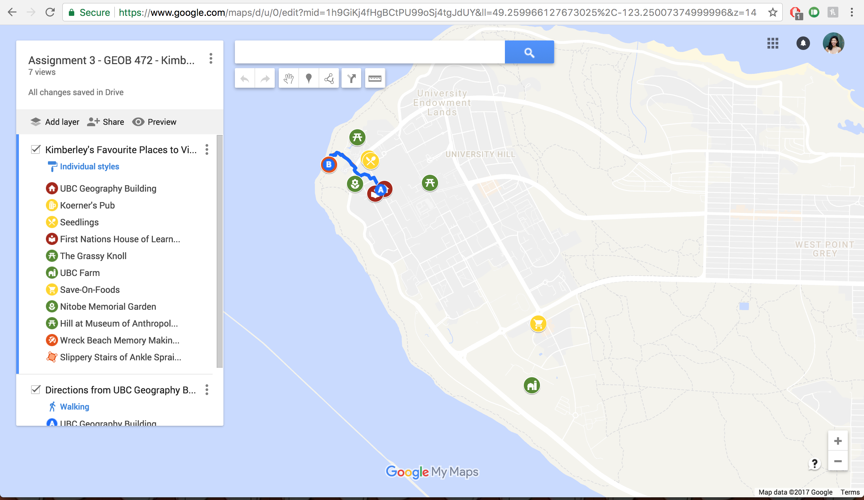864x500 pixels.
Task: Uncheck Directions from UBC Geography layer checkbox
Action: pos(36,390)
